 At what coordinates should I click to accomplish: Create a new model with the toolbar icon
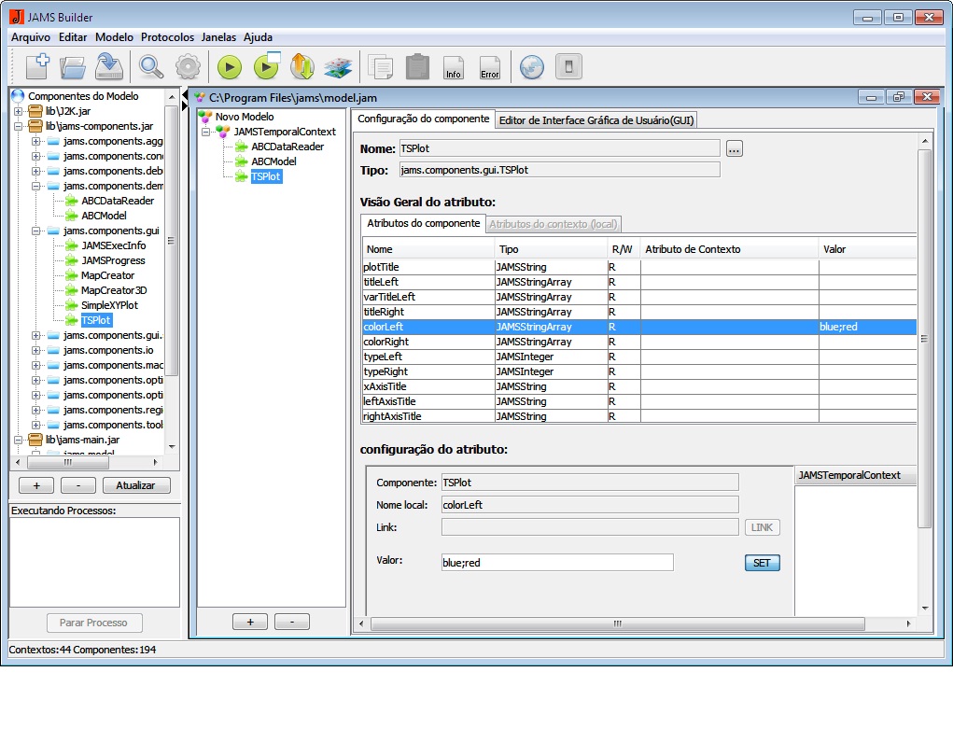point(37,67)
